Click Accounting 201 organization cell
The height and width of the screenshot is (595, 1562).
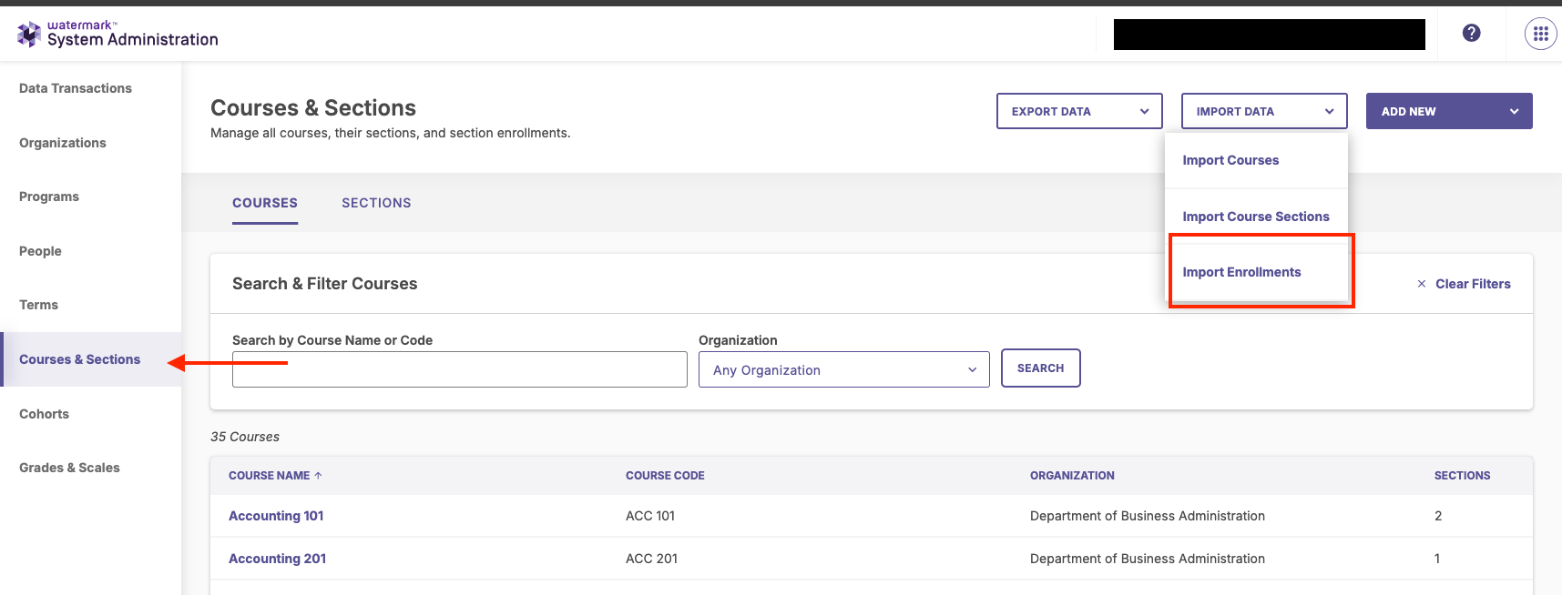point(1148,559)
